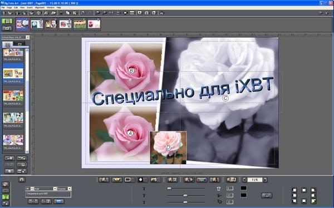Click the greyed Redo arrow icon
This screenshot has width=334, height=208.
[90, 13]
